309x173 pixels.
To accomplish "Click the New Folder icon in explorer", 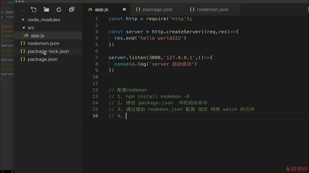I will [x=46, y=10].
